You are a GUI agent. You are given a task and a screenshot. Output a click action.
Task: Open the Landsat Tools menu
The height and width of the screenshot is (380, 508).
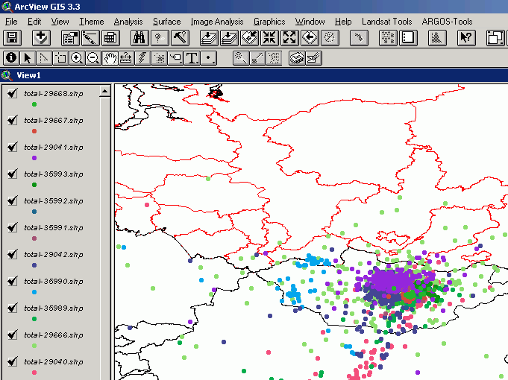pos(386,22)
